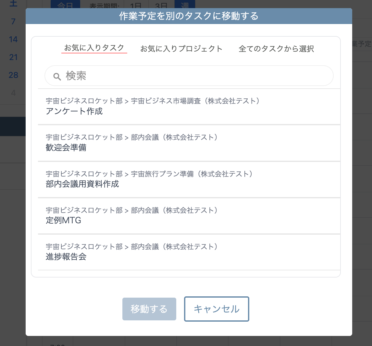Click the 移動する button
Screen dimensions: 372x346
click(x=149, y=309)
